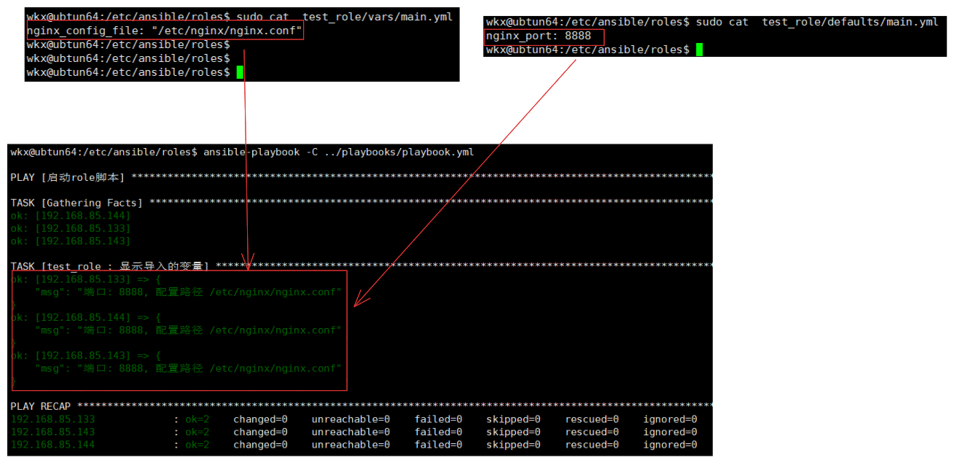954x463 pixels.
Task: Select the 'nginx_port: 8888' line
Action: coord(539,36)
